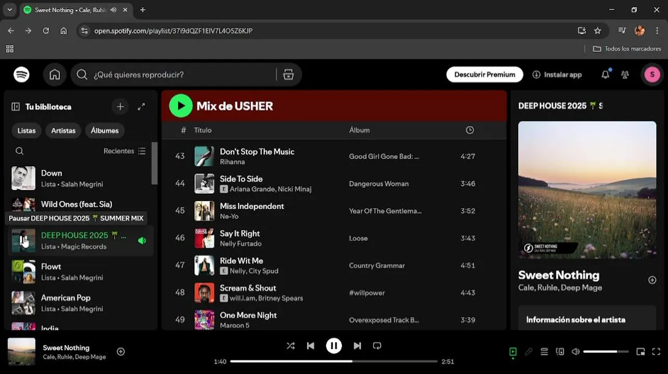Seek on the song progress bar

(334, 361)
